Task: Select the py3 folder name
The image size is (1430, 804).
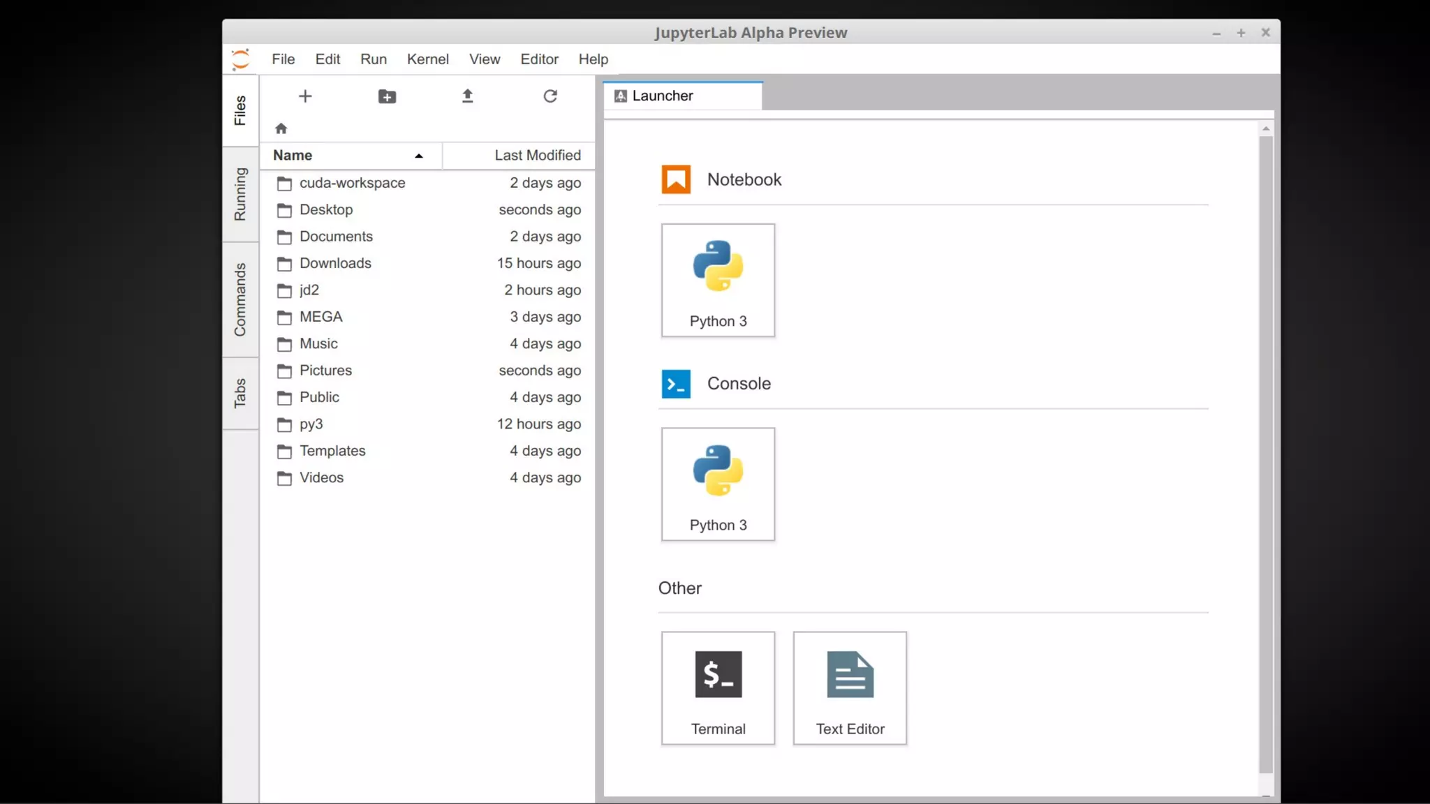Action: pyautogui.click(x=311, y=424)
